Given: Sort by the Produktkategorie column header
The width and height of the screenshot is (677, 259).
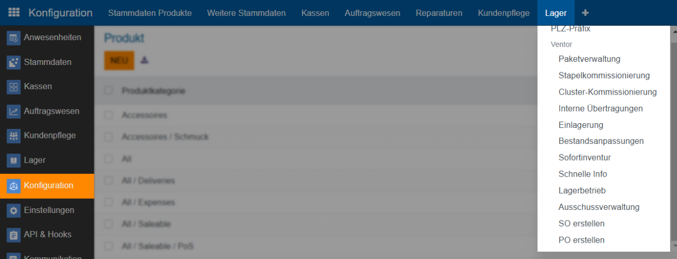Looking at the screenshot, I should 153,91.
